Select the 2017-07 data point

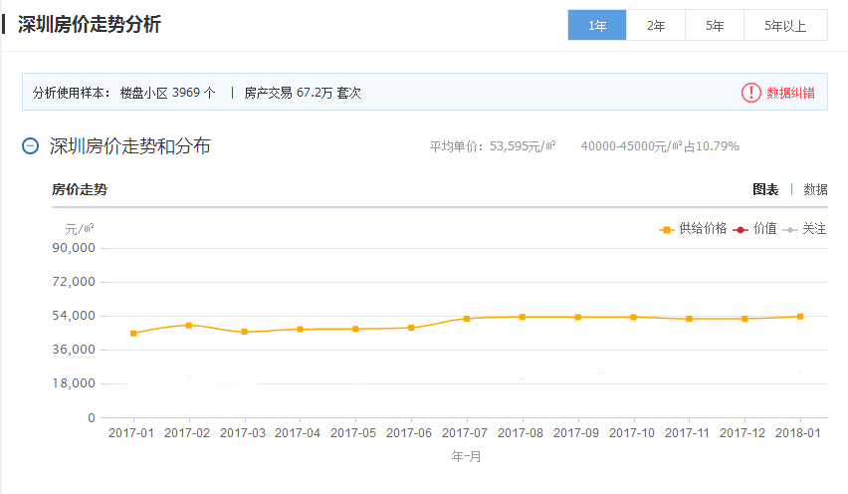467,319
